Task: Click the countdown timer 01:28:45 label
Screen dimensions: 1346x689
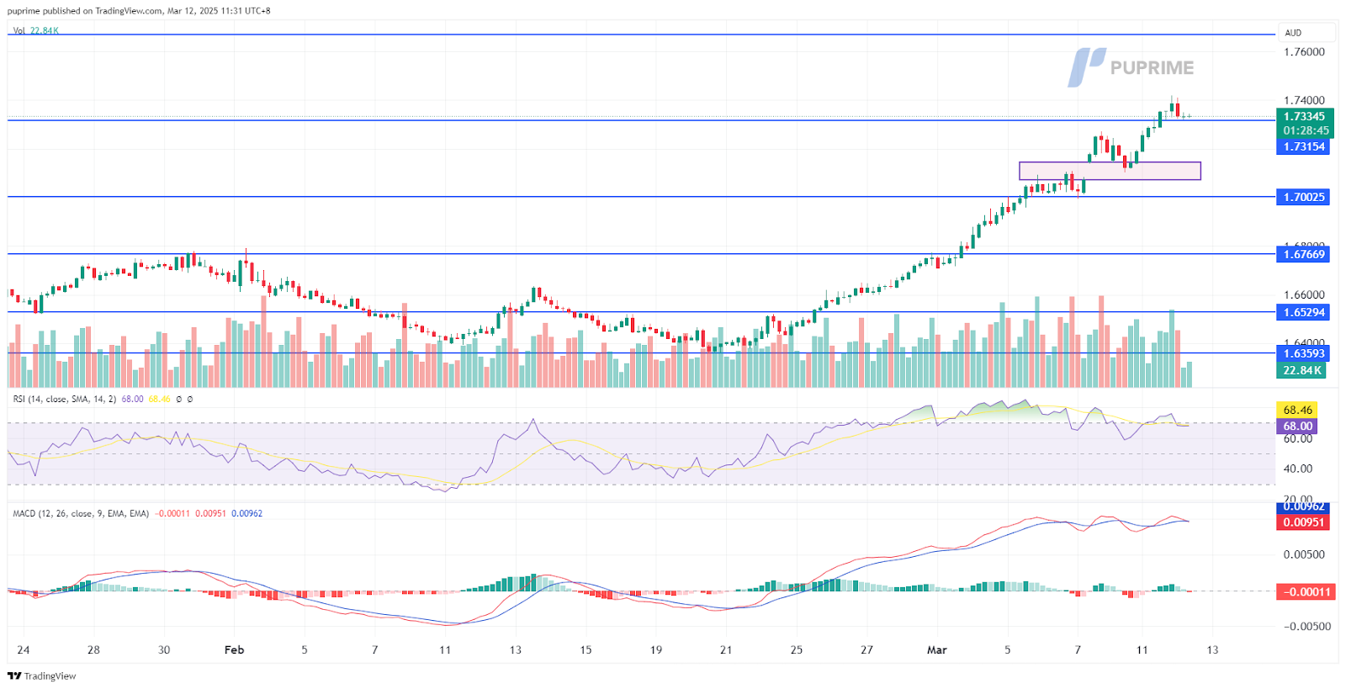Action: tap(1306, 131)
